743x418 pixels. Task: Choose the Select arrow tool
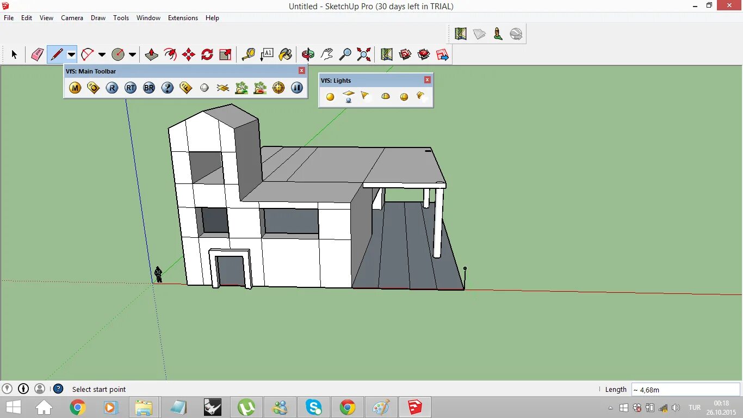[x=14, y=54]
